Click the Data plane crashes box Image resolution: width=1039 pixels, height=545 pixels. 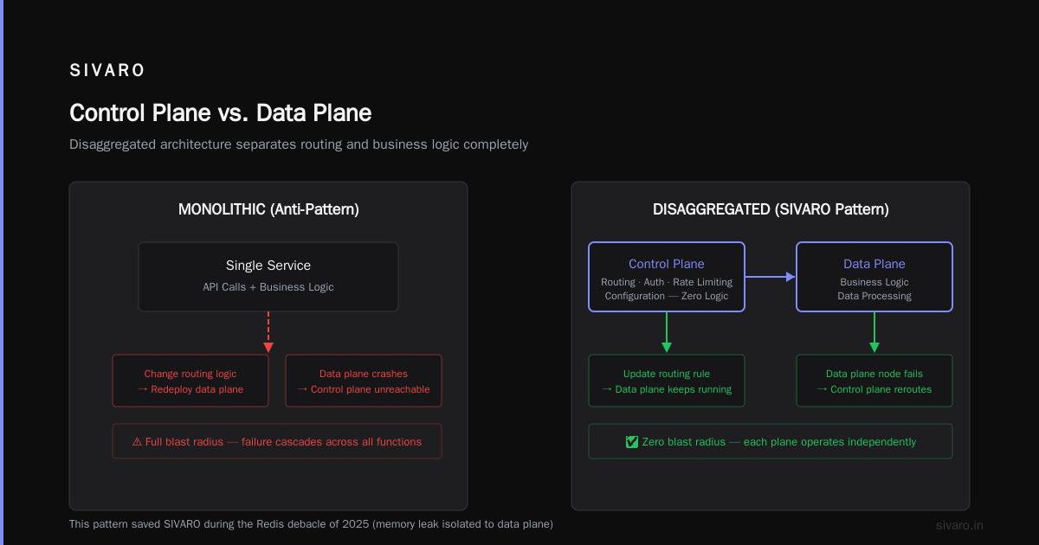[364, 381]
